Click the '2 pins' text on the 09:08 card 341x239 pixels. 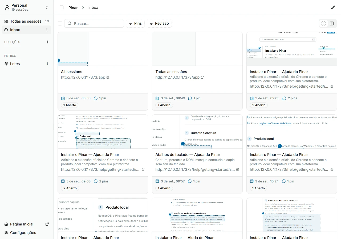click(104, 181)
